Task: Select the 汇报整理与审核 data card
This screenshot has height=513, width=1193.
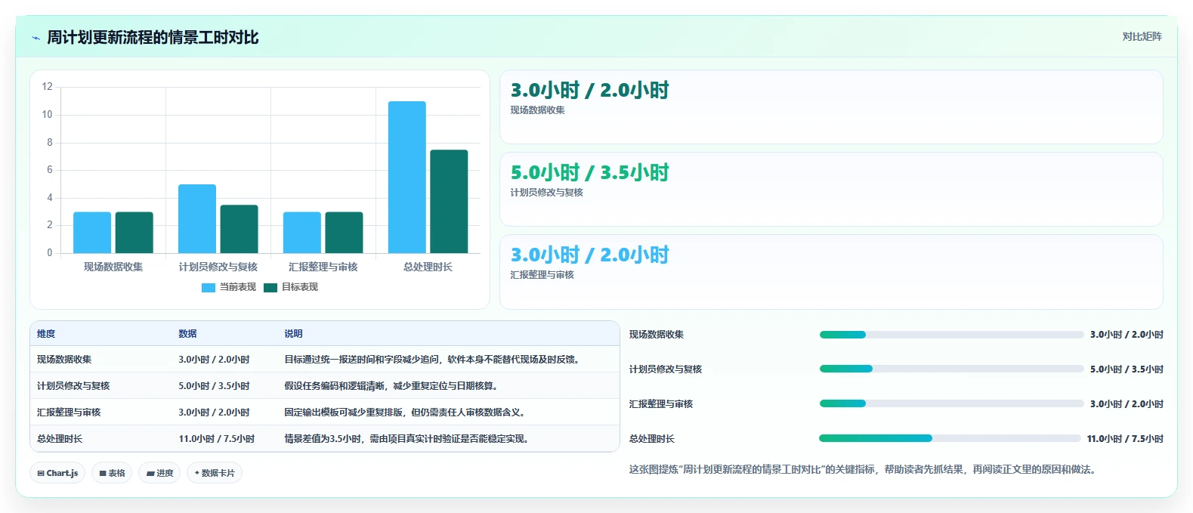Action: tap(831, 272)
